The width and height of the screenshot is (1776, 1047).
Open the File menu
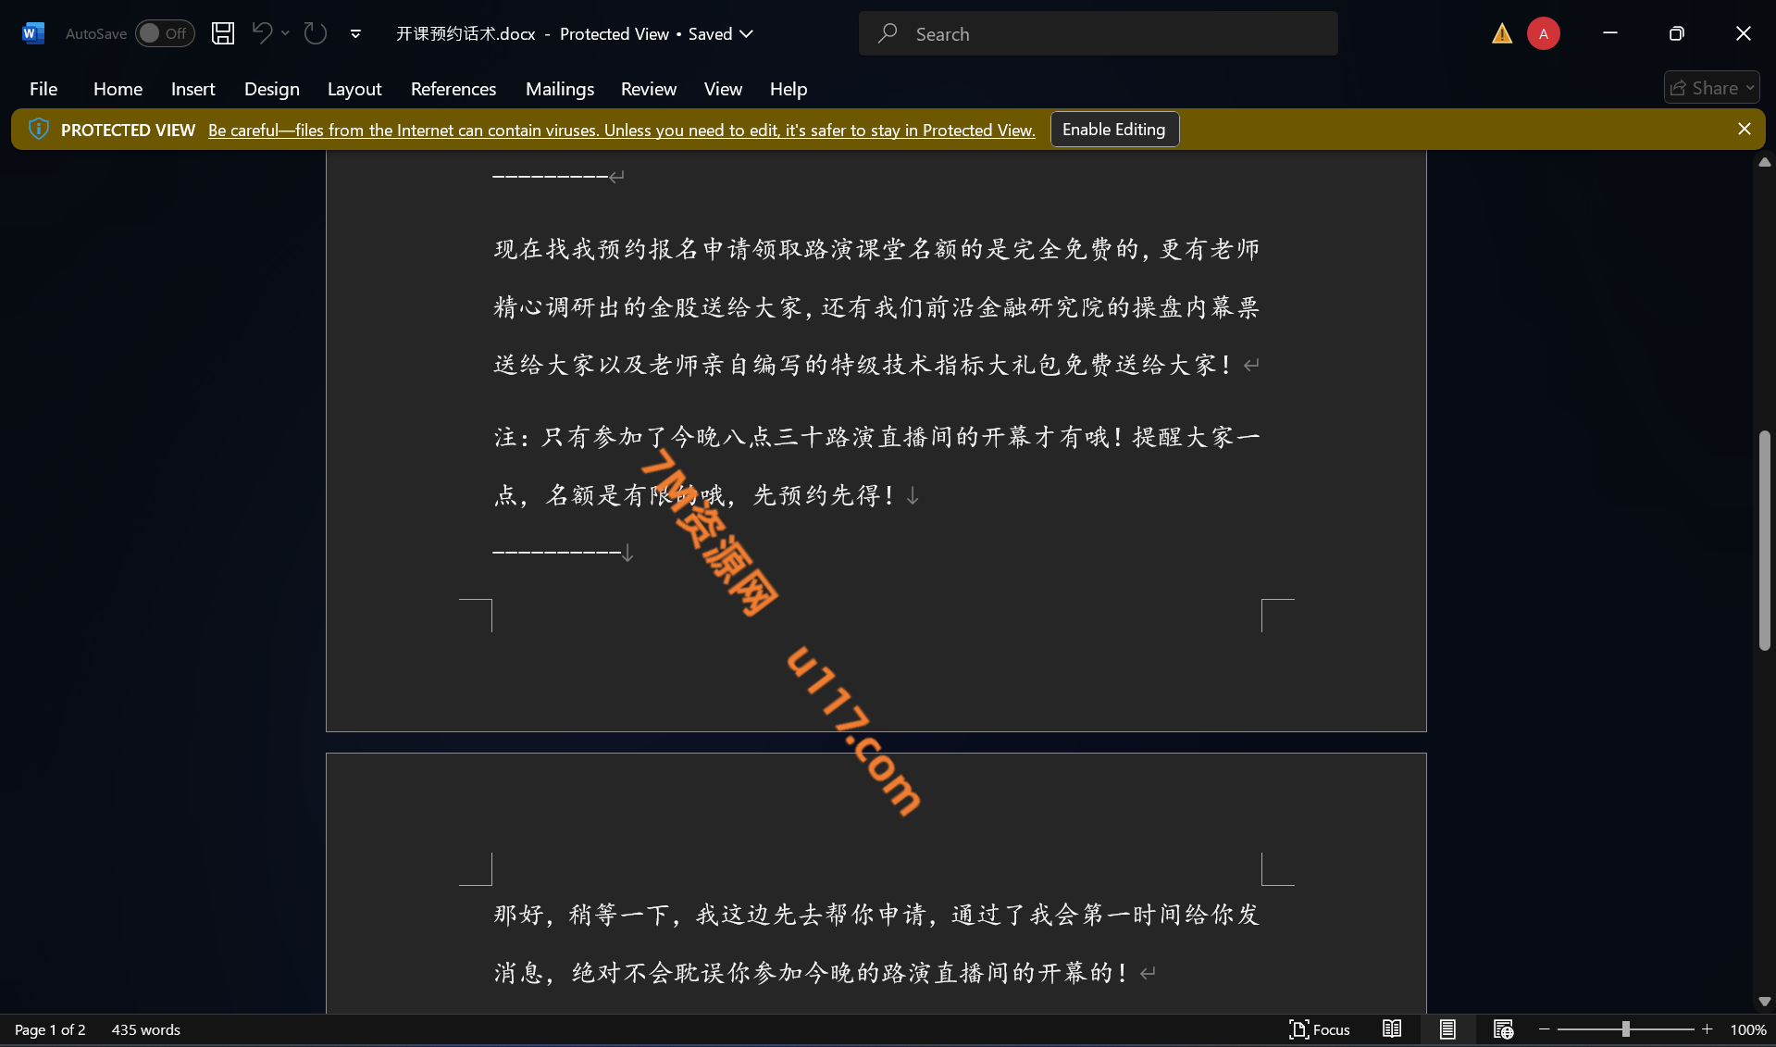click(x=43, y=89)
